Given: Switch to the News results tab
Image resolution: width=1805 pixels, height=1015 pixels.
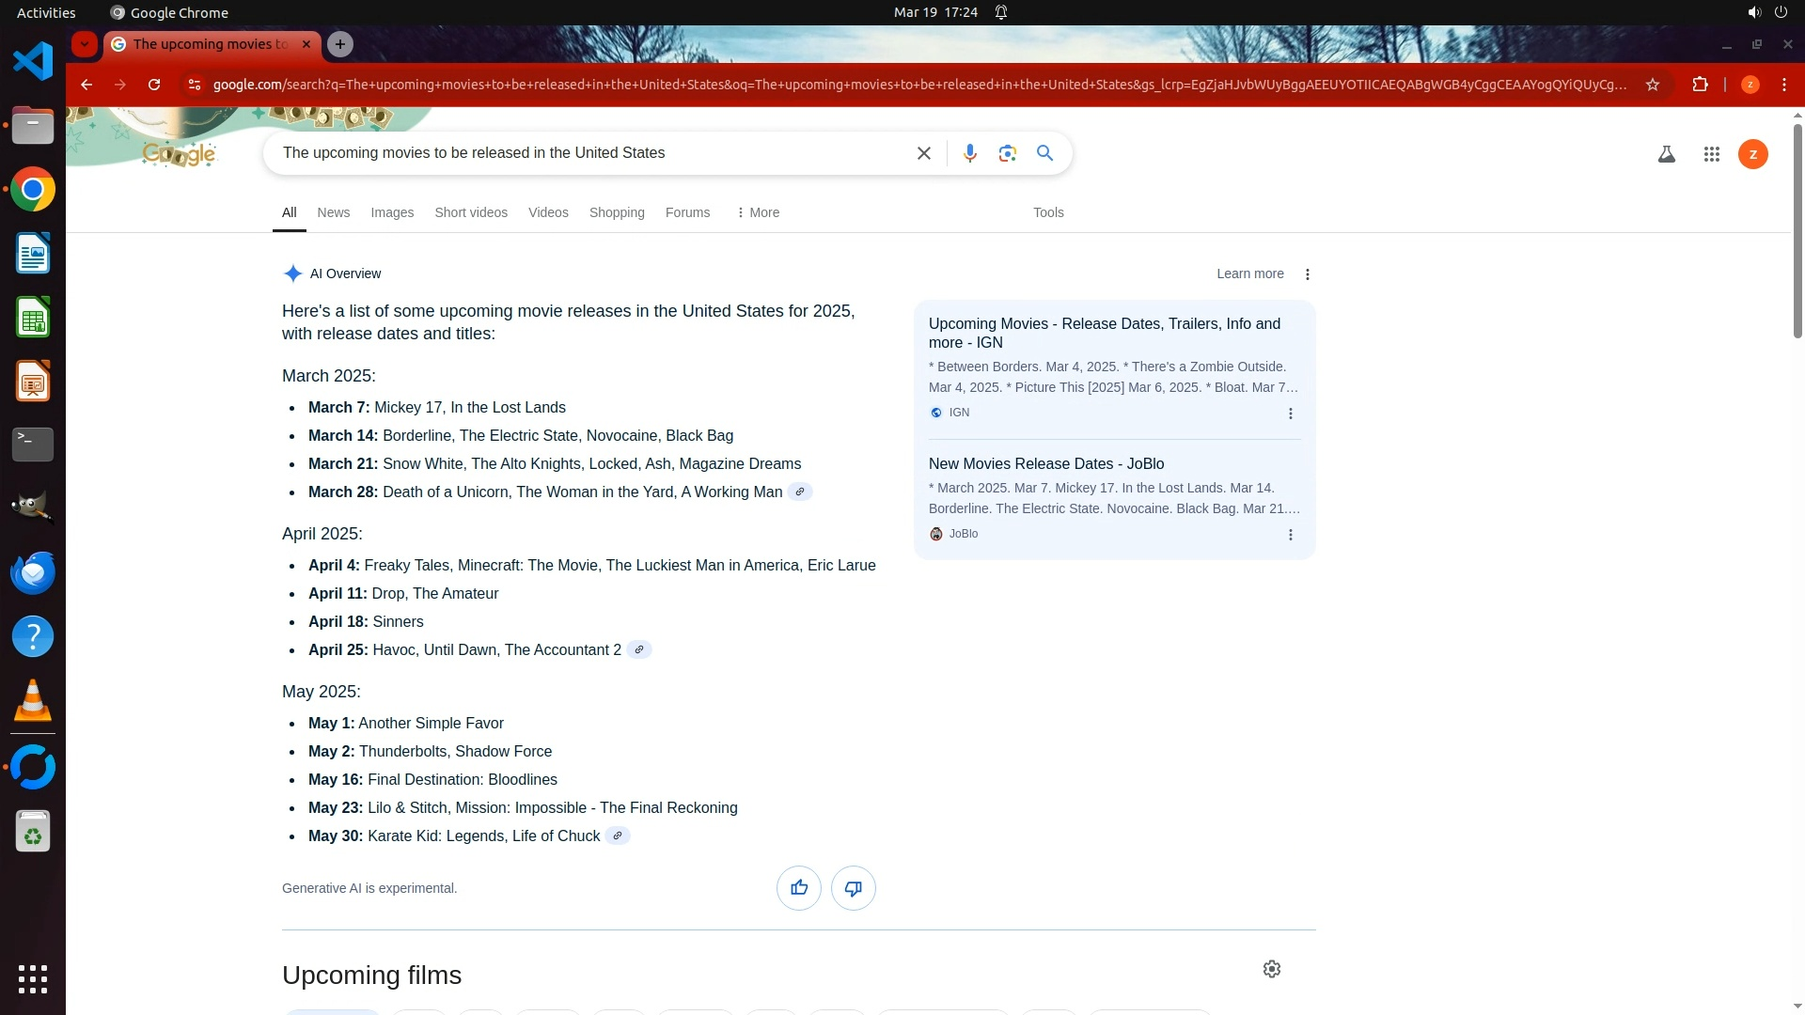Looking at the screenshot, I should coord(333,212).
